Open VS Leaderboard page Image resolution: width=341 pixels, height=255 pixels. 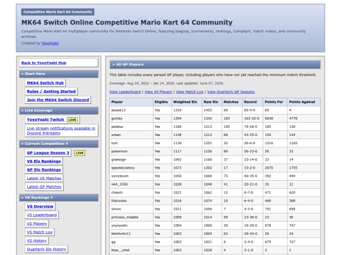42,215
